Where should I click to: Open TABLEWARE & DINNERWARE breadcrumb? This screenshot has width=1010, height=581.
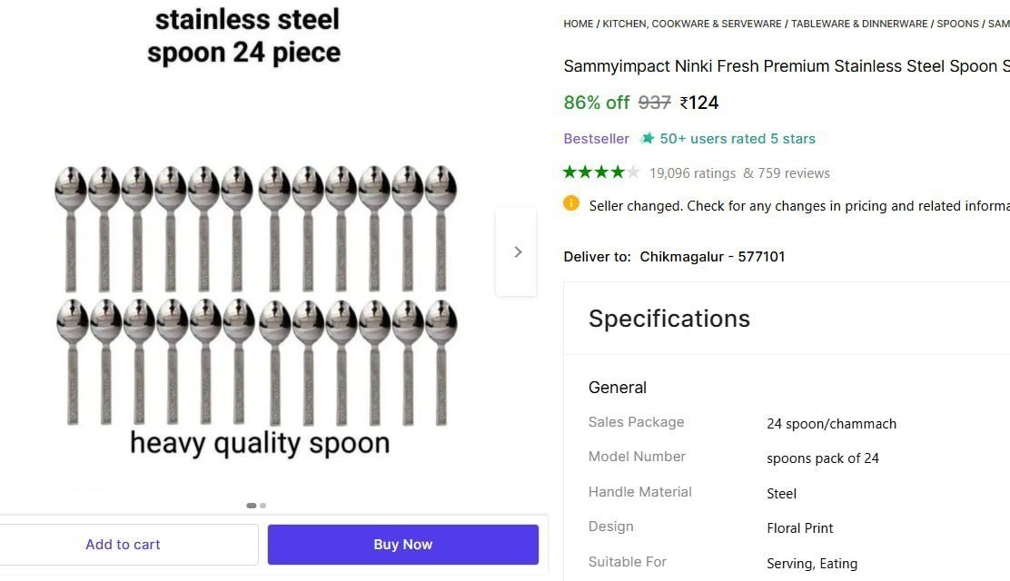(859, 24)
